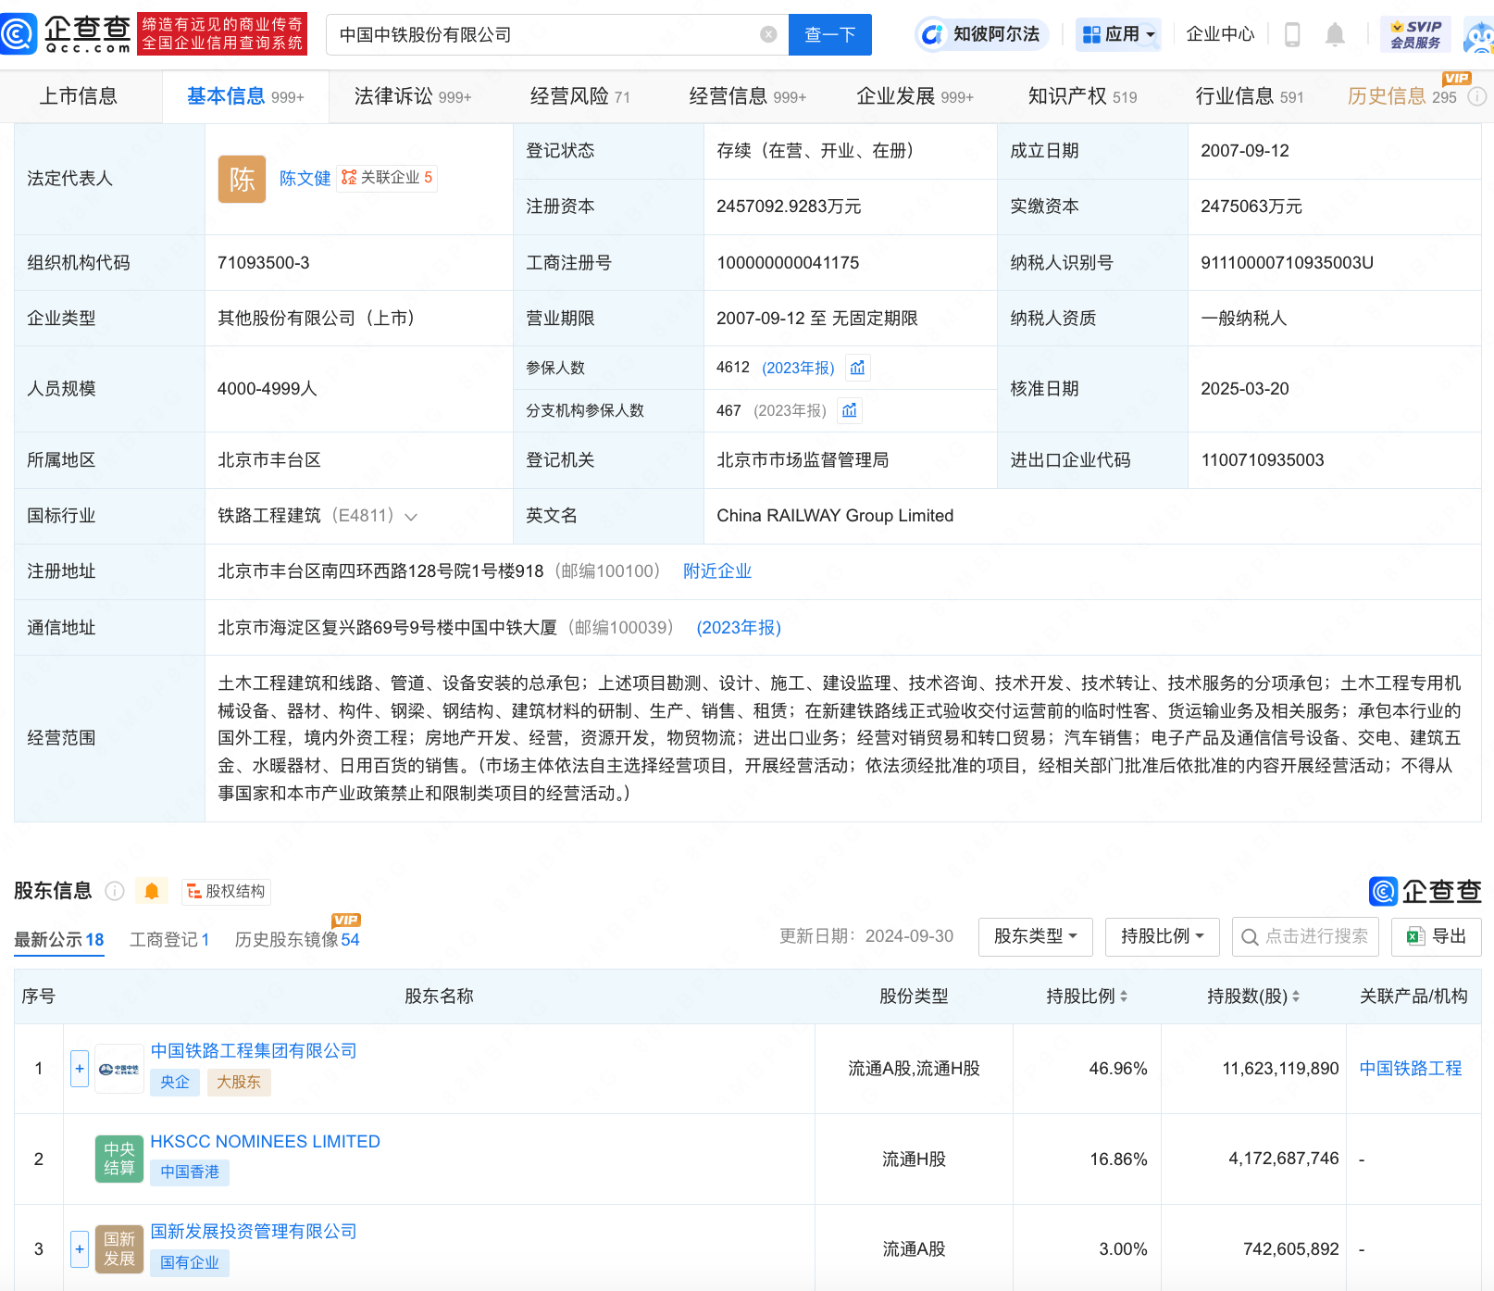The height and width of the screenshot is (1291, 1494).
Task: Open SVIP member services
Action: (x=1415, y=34)
